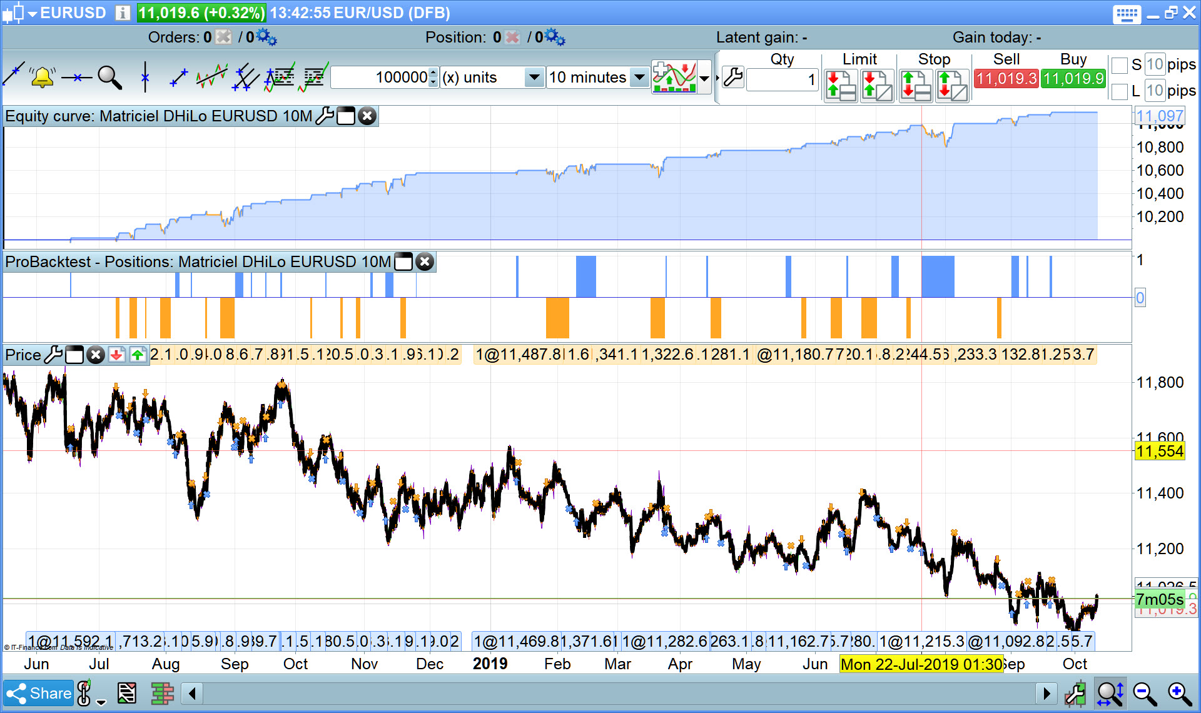The width and height of the screenshot is (1201, 713).
Task: Open the order settings wrench icon
Action: coord(732,78)
